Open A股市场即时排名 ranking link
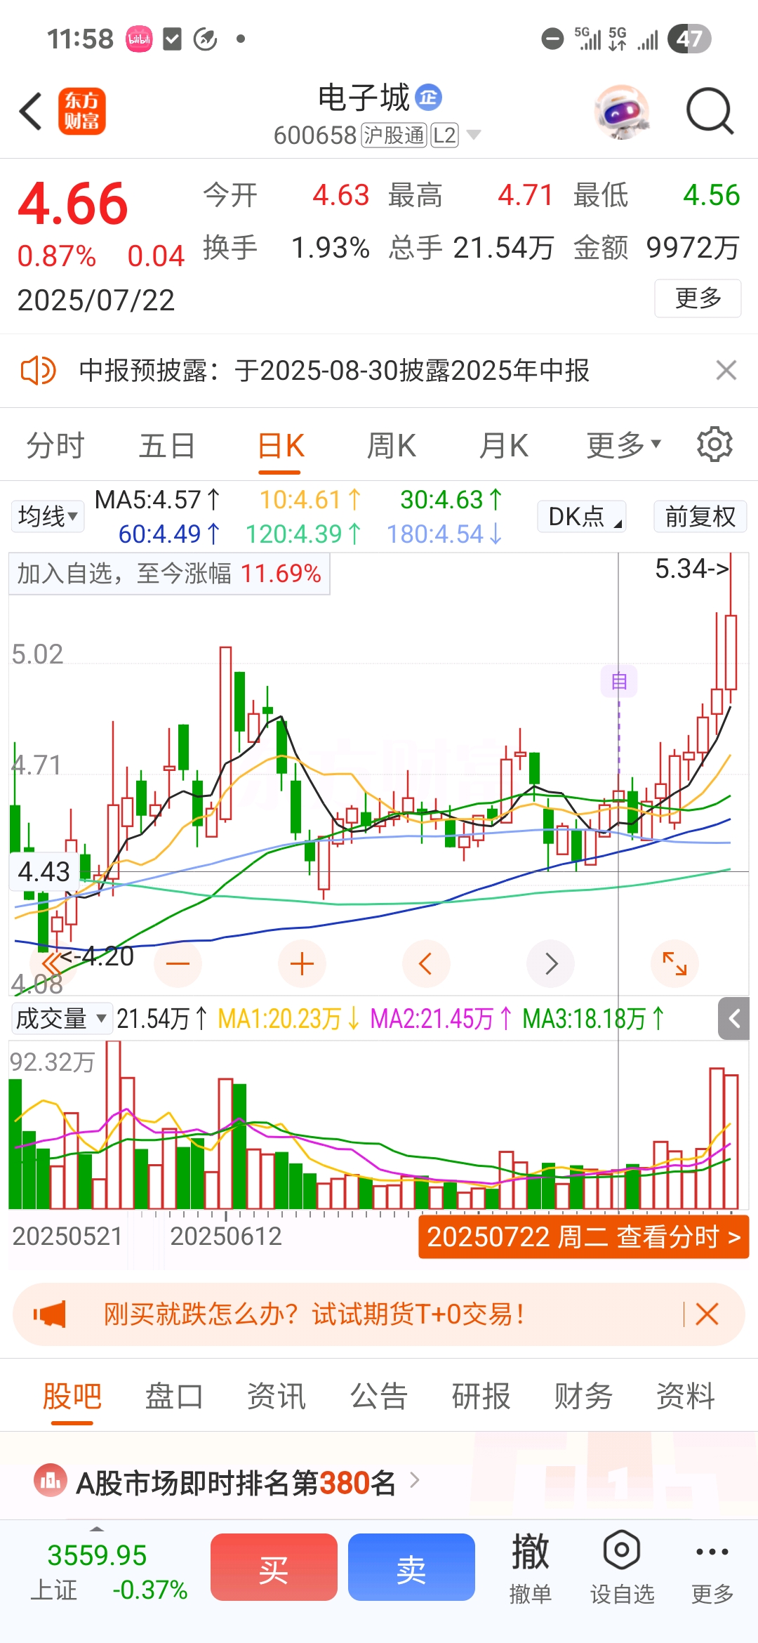Screen dimensions: 758x1643 [x=248, y=1483]
